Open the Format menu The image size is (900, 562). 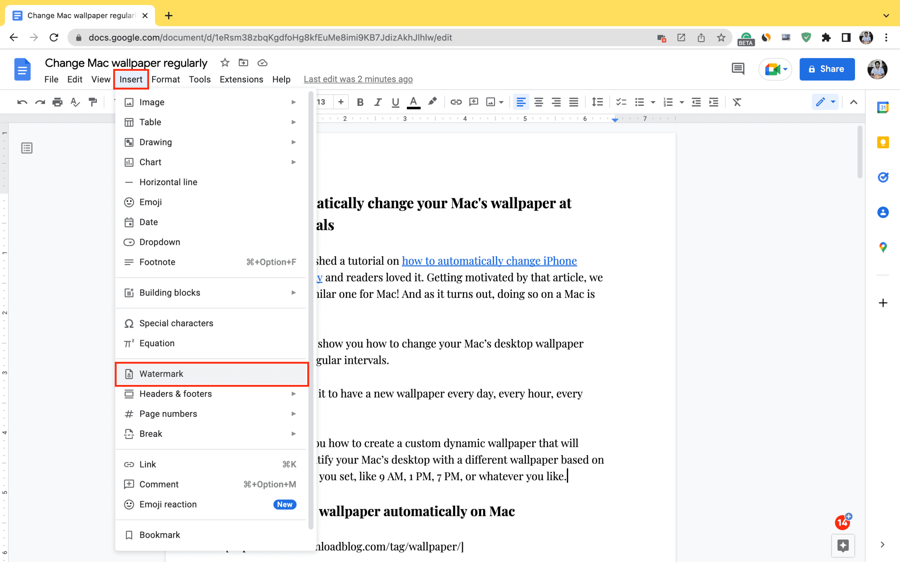tap(166, 79)
